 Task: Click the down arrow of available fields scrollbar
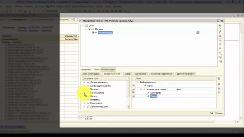click(x=128, y=107)
